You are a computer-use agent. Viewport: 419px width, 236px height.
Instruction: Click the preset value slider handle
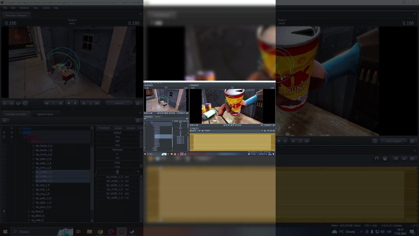[117, 171]
